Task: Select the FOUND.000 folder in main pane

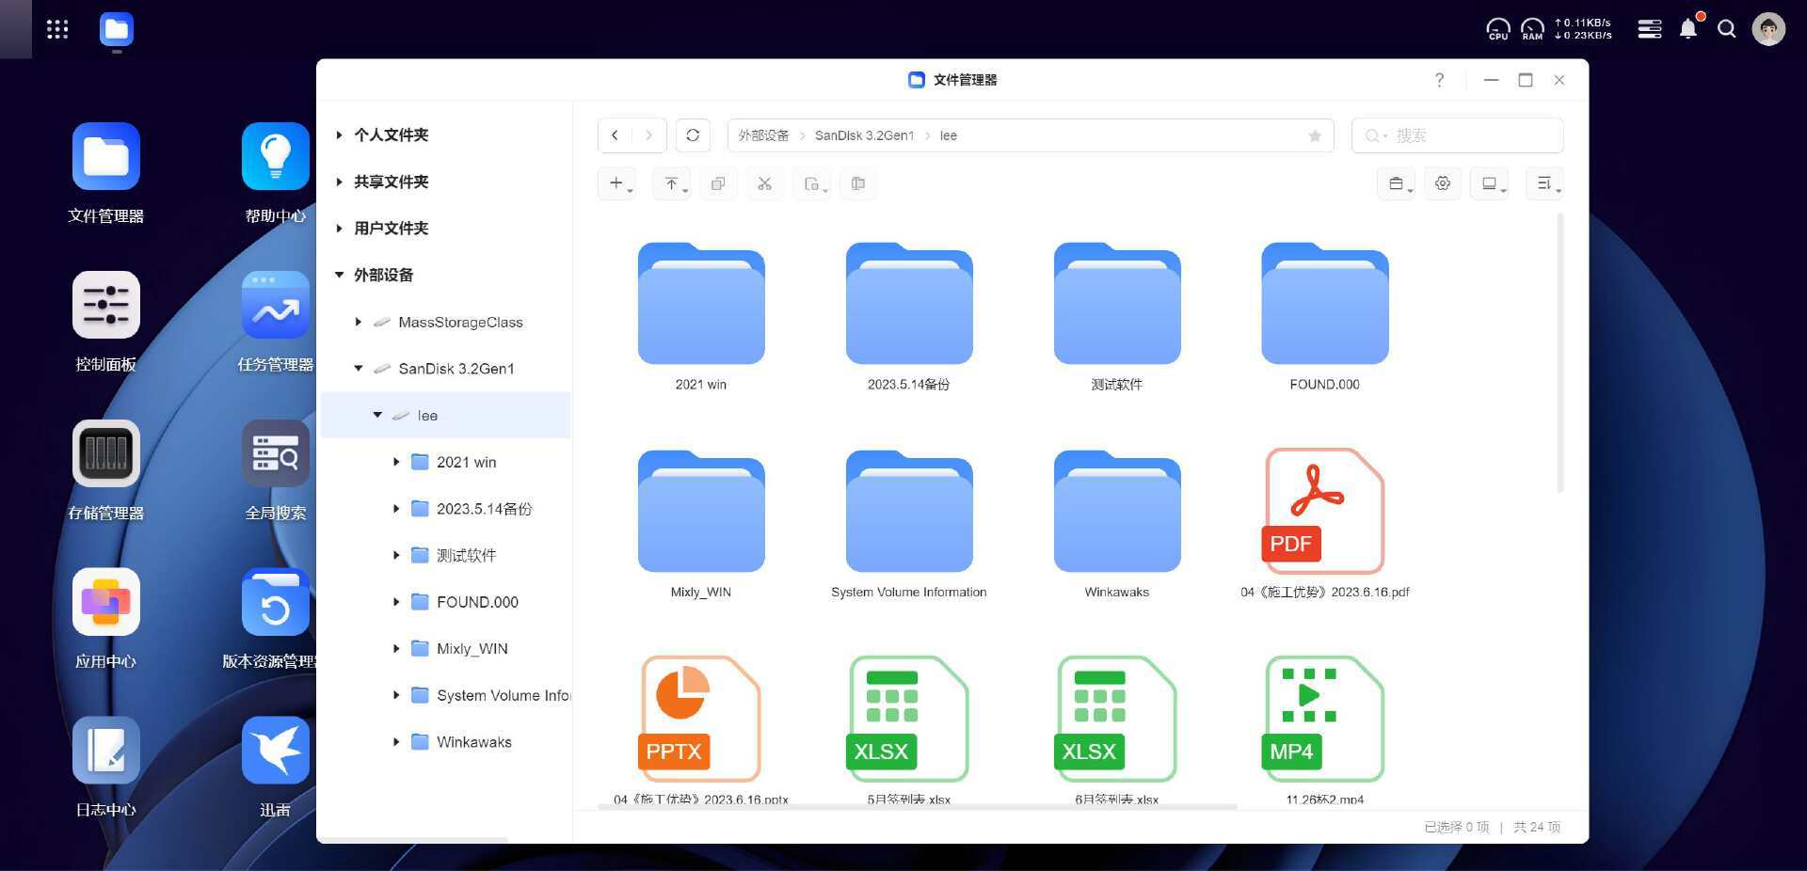Action: click(x=1325, y=304)
